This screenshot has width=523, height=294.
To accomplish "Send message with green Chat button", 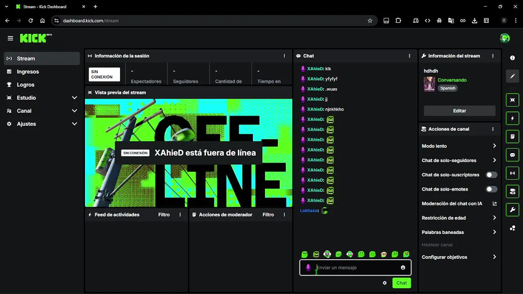I will pyautogui.click(x=401, y=283).
